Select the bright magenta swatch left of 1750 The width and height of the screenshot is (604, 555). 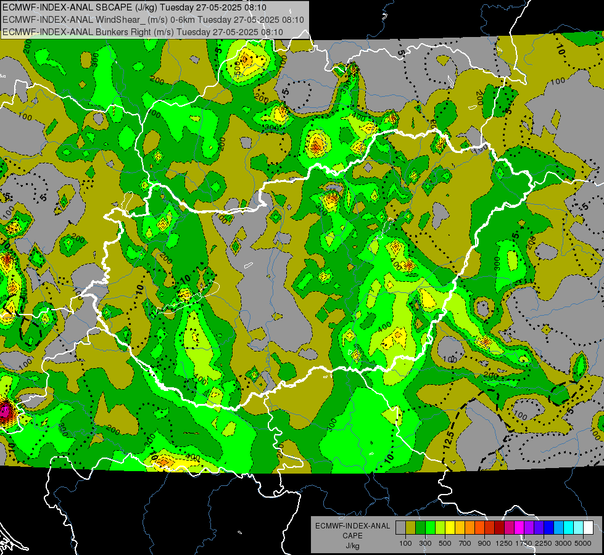(519, 528)
